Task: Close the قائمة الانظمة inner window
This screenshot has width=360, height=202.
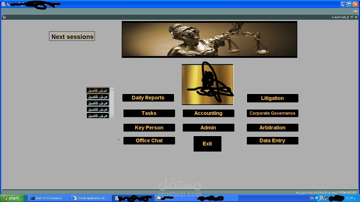Action: pos(356,17)
